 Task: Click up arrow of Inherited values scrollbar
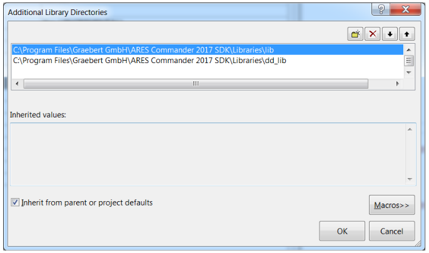pos(410,129)
